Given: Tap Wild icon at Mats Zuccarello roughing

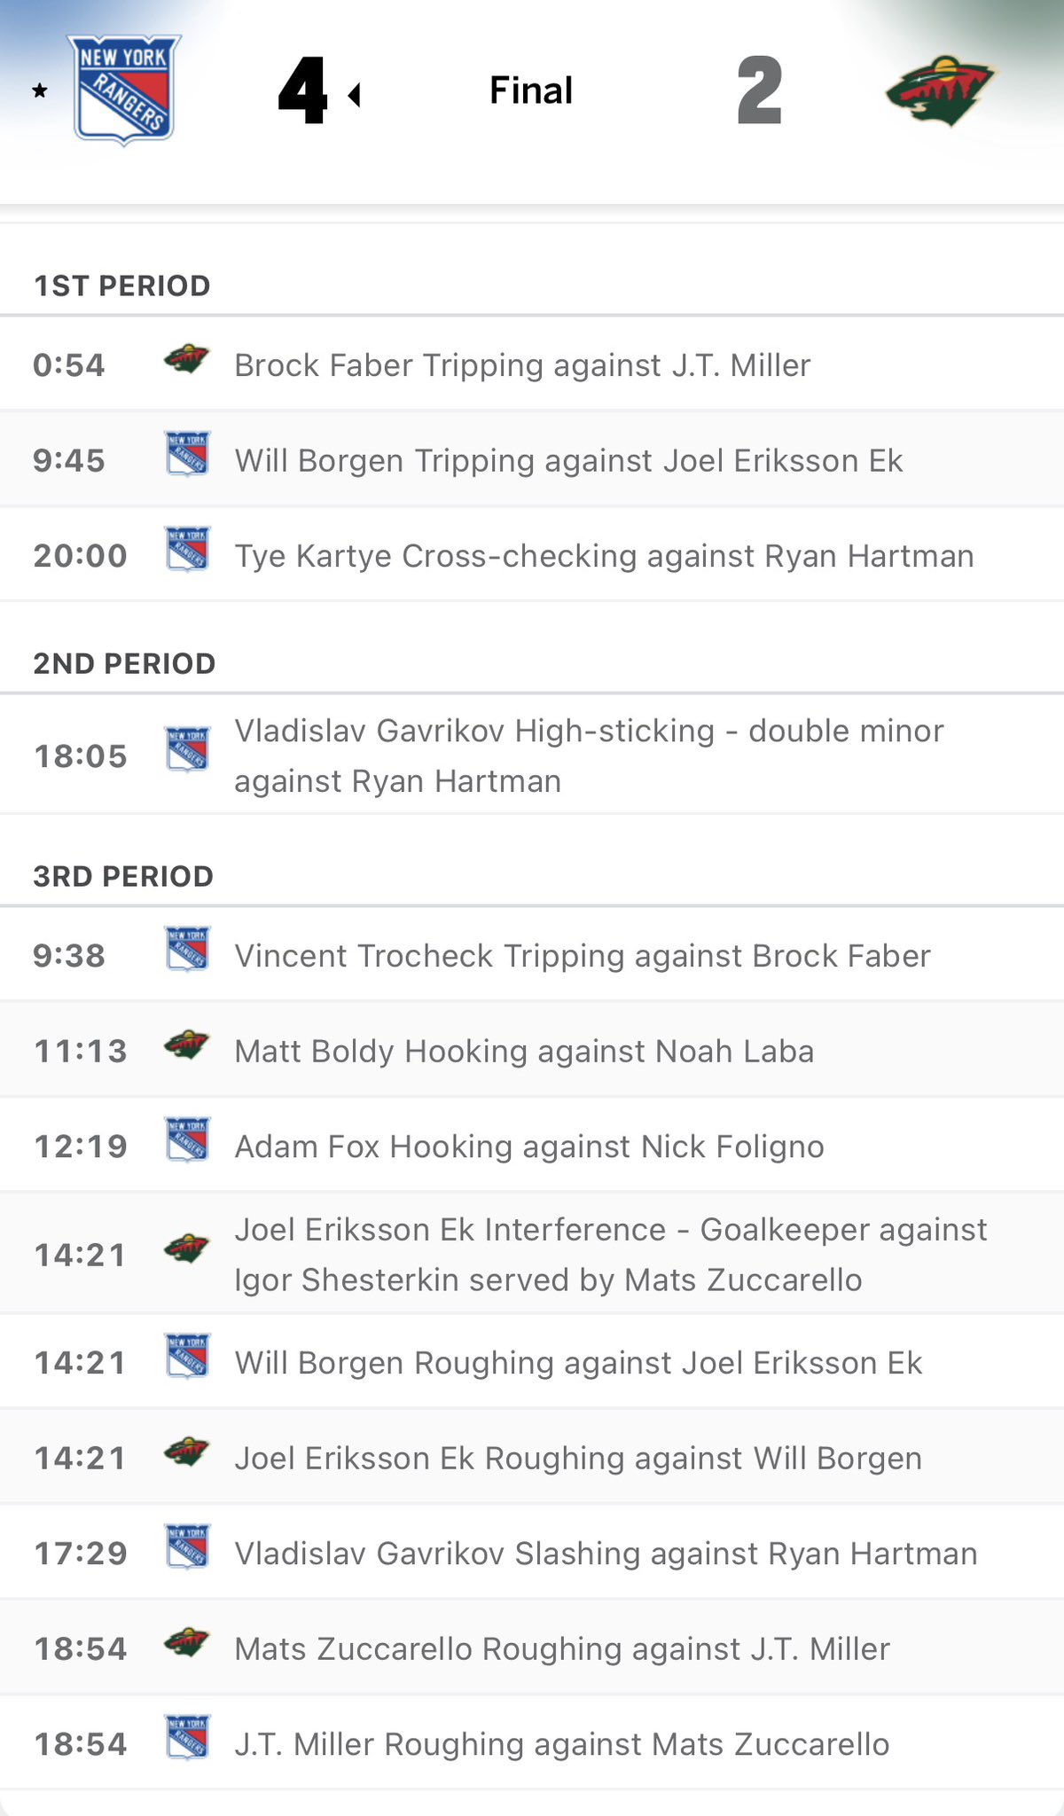Looking at the screenshot, I should pyautogui.click(x=186, y=1644).
